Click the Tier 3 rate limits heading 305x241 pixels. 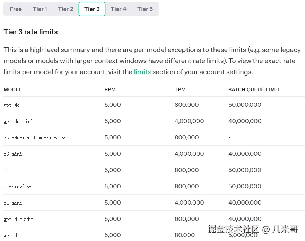point(31,32)
